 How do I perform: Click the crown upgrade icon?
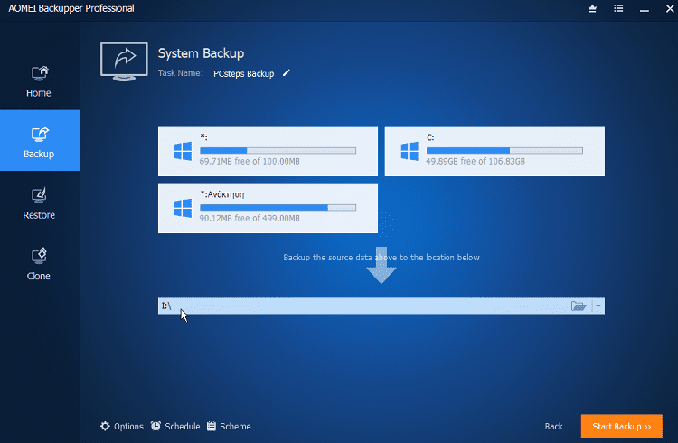click(592, 9)
